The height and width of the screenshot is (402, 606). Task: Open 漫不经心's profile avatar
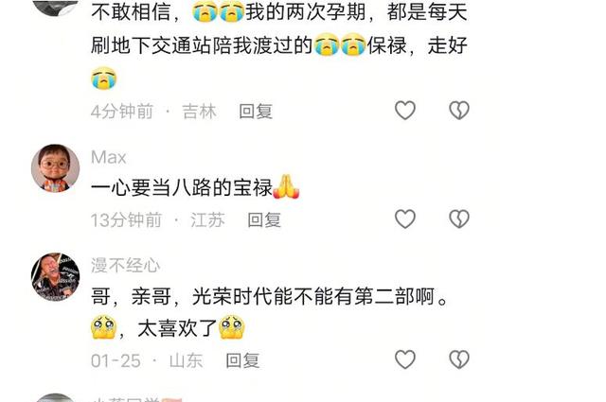[55, 276]
